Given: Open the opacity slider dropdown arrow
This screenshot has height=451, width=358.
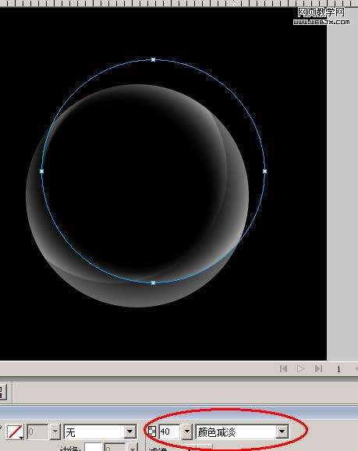Looking at the screenshot, I should (187, 431).
